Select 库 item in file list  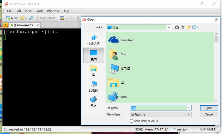(116, 83)
